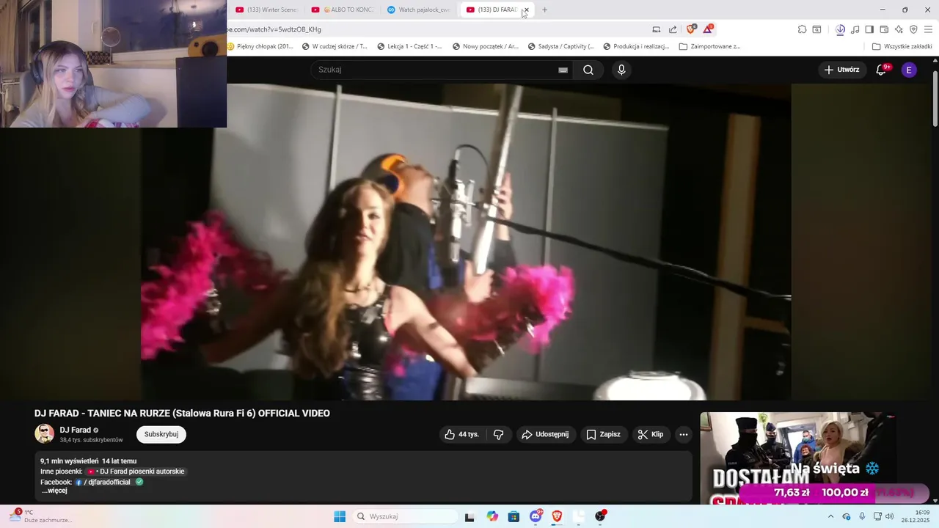The height and width of the screenshot is (528, 939).
Task: Expand the Zaimportowane bookmarks folder
Action: 709,46
